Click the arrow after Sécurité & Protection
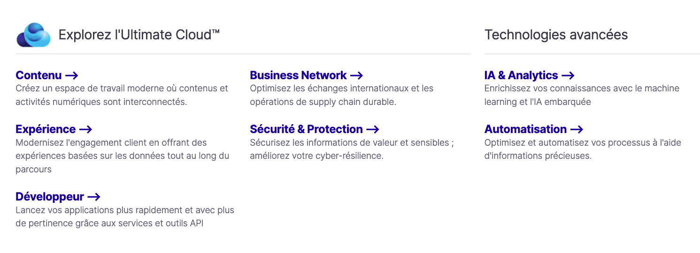Image resolution: width=700 pixels, height=253 pixels. pyautogui.click(x=373, y=129)
